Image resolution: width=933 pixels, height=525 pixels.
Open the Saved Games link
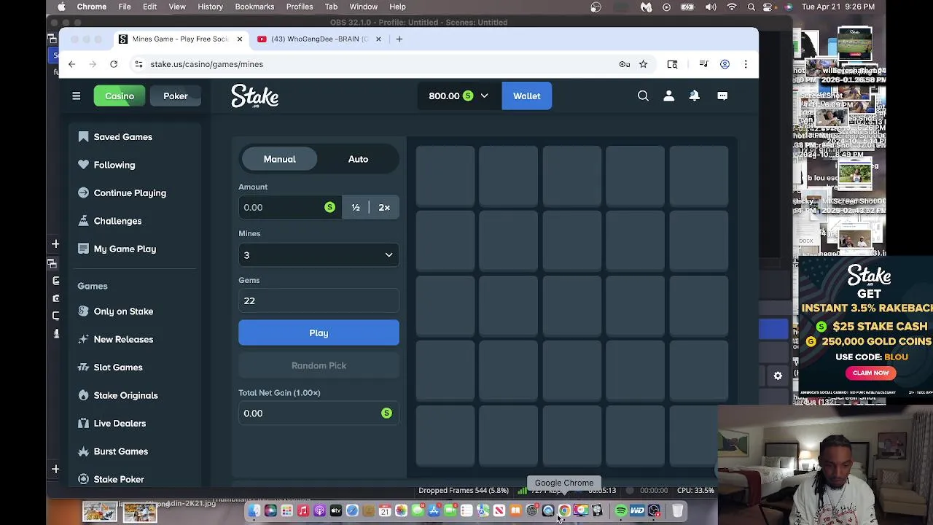[x=123, y=136]
